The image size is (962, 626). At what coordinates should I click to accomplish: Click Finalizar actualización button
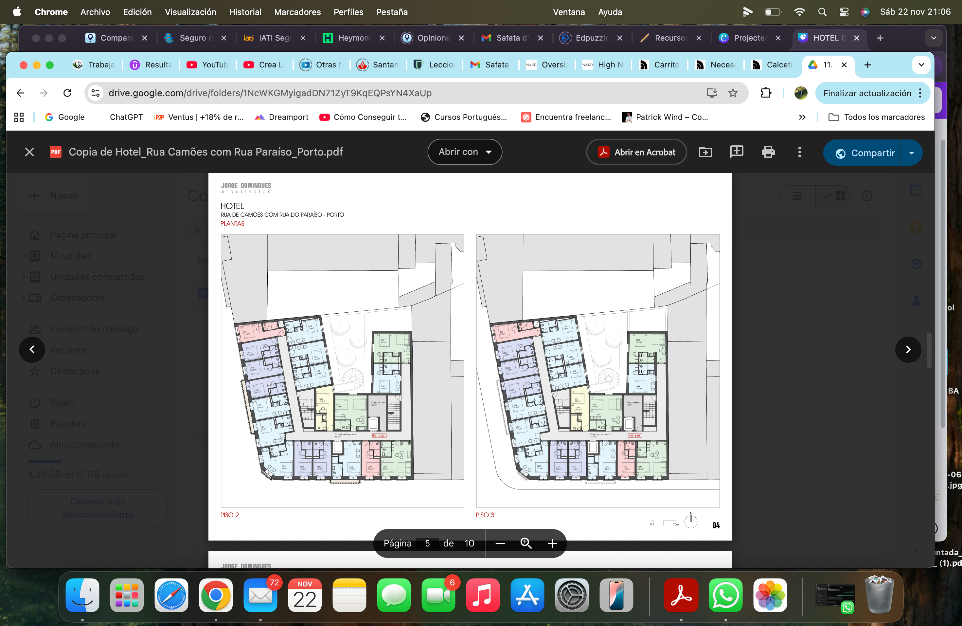click(x=867, y=93)
